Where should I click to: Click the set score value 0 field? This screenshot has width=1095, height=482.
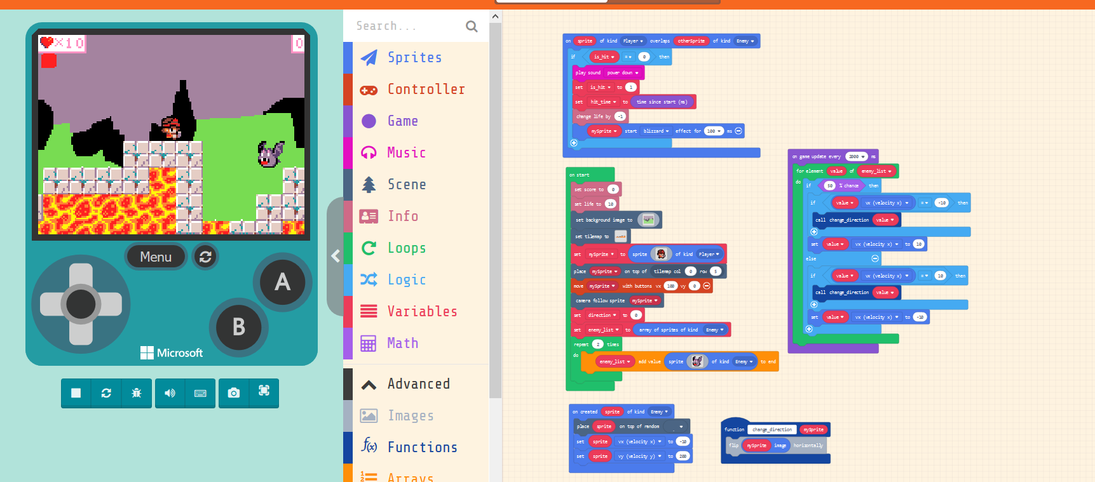(x=613, y=189)
